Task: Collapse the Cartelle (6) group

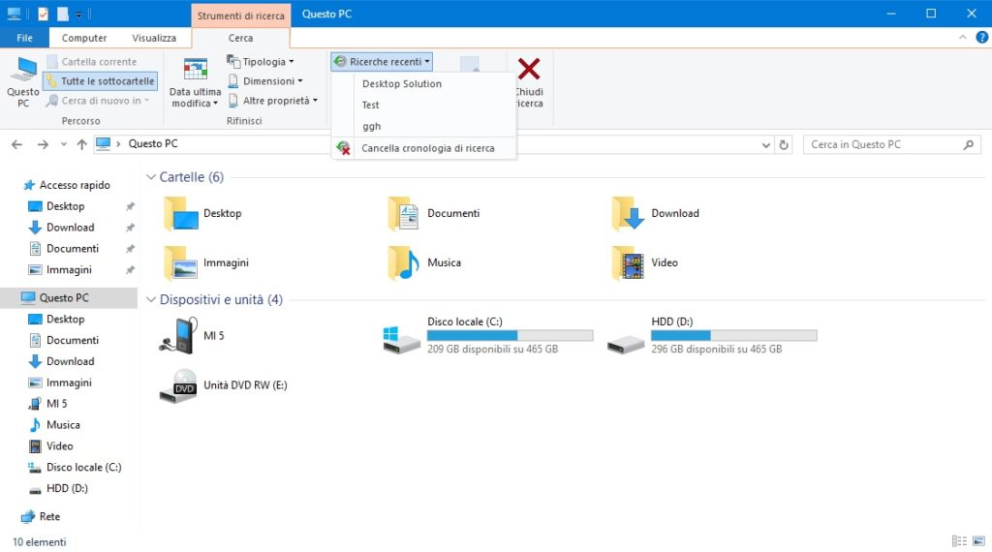Action: (151, 177)
